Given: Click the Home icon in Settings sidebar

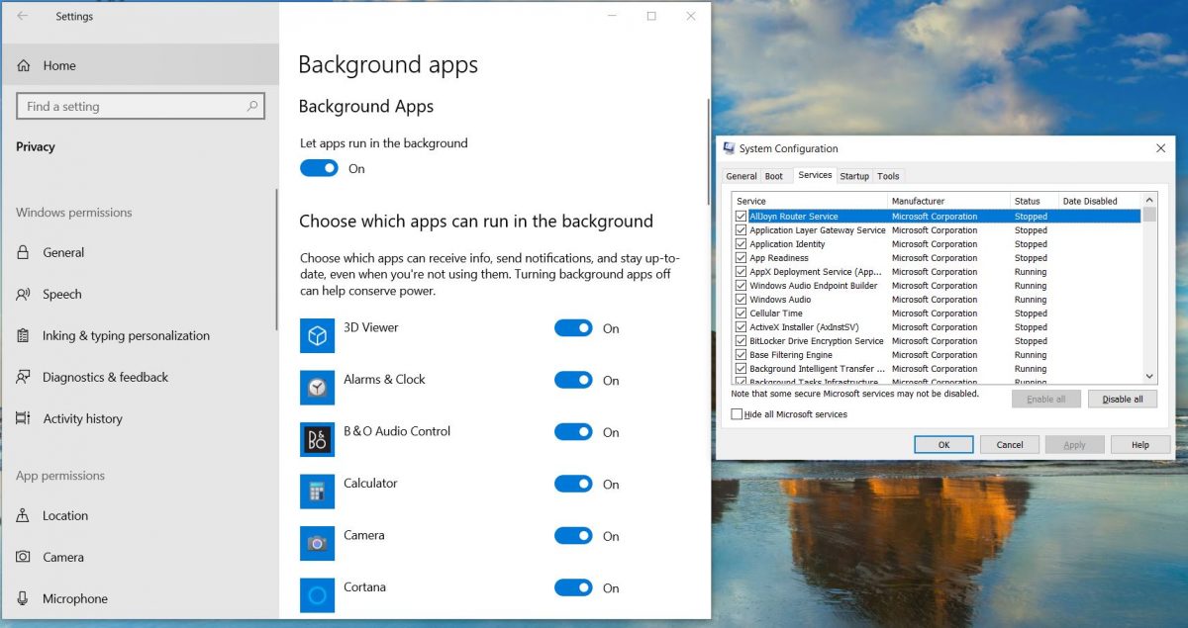Looking at the screenshot, I should pos(24,65).
